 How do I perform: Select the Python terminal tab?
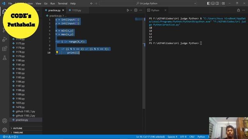point(155,10)
